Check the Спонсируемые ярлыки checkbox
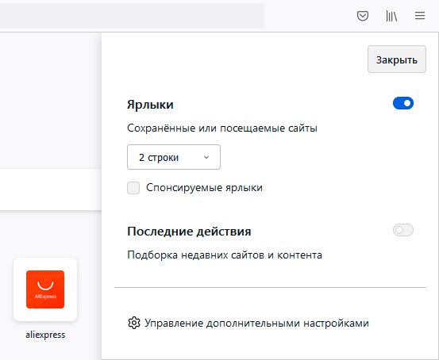The height and width of the screenshot is (360, 439). [x=133, y=188]
